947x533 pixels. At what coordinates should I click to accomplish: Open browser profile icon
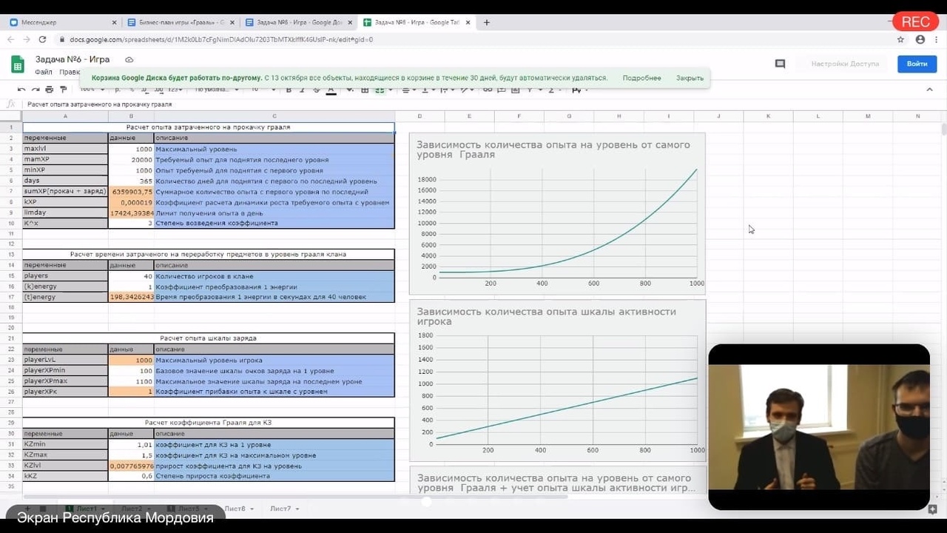[x=920, y=40]
